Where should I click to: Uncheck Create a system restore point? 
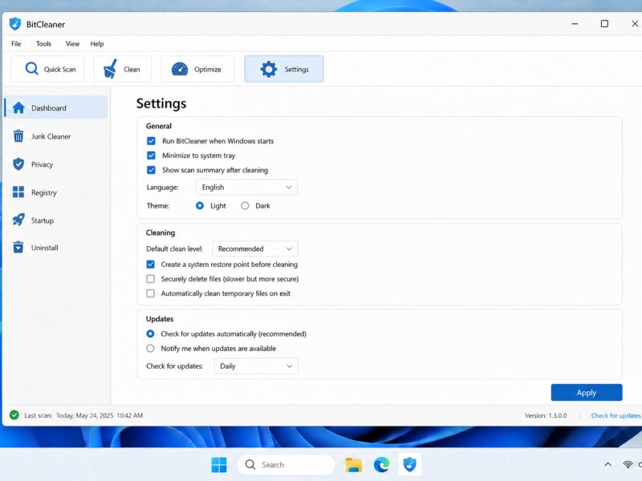click(151, 265)
